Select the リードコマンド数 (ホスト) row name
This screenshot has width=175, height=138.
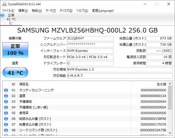click(x=38, y=130)
